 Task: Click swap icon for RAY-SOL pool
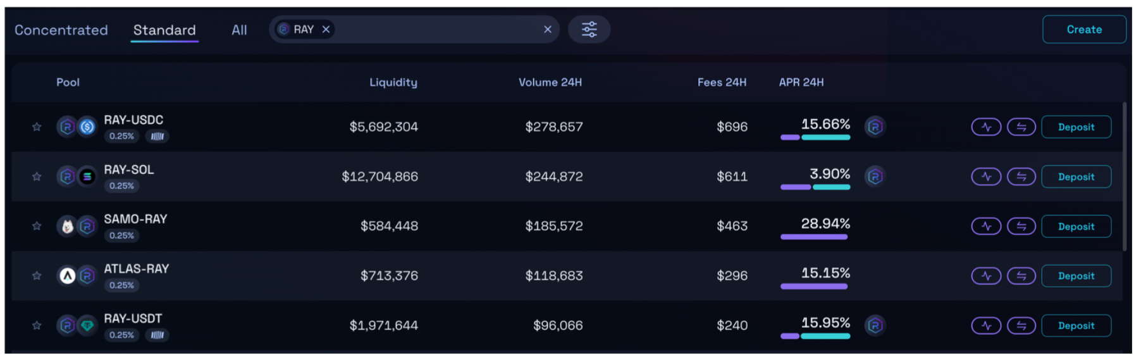pos(1021,177)
